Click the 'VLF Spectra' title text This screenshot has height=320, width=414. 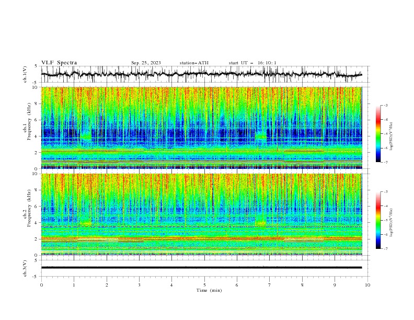click(x=59, y=63)
